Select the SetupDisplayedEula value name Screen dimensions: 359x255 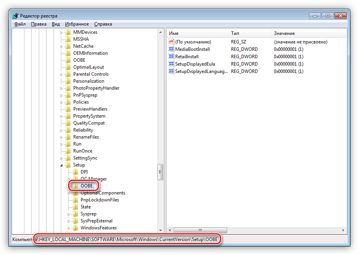195,64
